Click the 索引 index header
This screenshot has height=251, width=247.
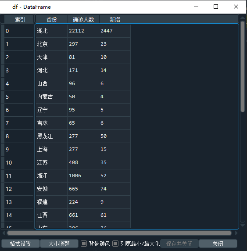(x=19, y=20)
